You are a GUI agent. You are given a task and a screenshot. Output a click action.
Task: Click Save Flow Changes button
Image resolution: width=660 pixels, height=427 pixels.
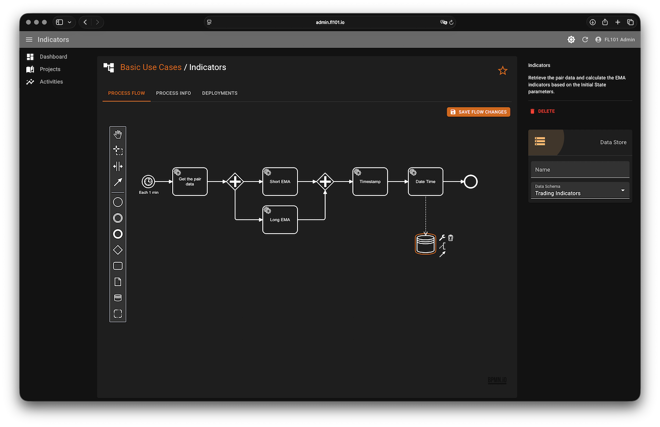tap(478, 112)
